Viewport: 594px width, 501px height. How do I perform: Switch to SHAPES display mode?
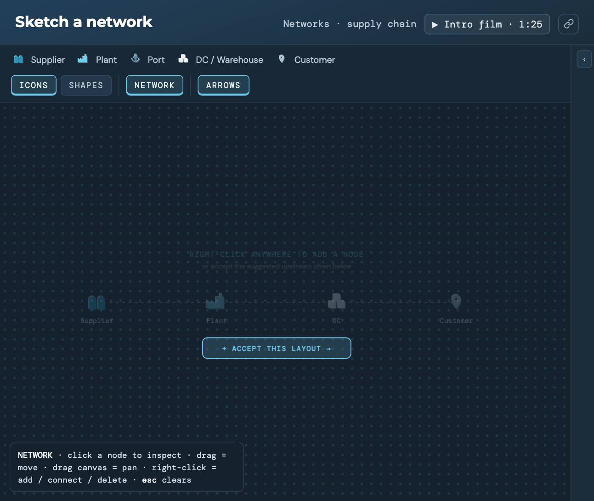coord(86,85)
